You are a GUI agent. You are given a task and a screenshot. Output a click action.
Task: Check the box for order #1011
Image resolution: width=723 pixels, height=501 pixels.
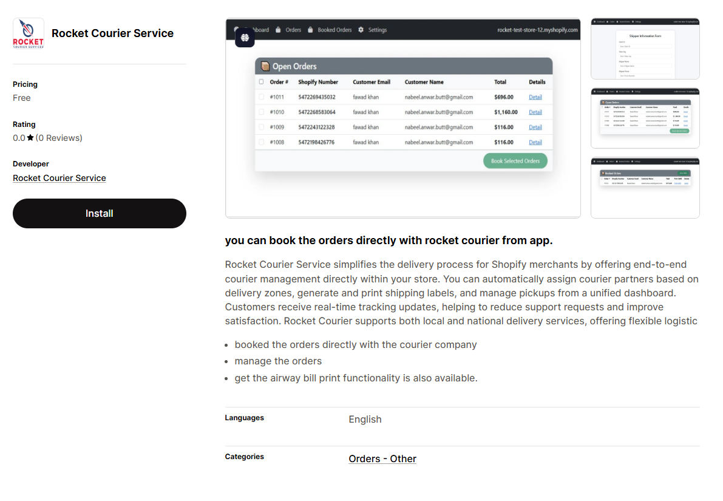(x=262, y=97)
